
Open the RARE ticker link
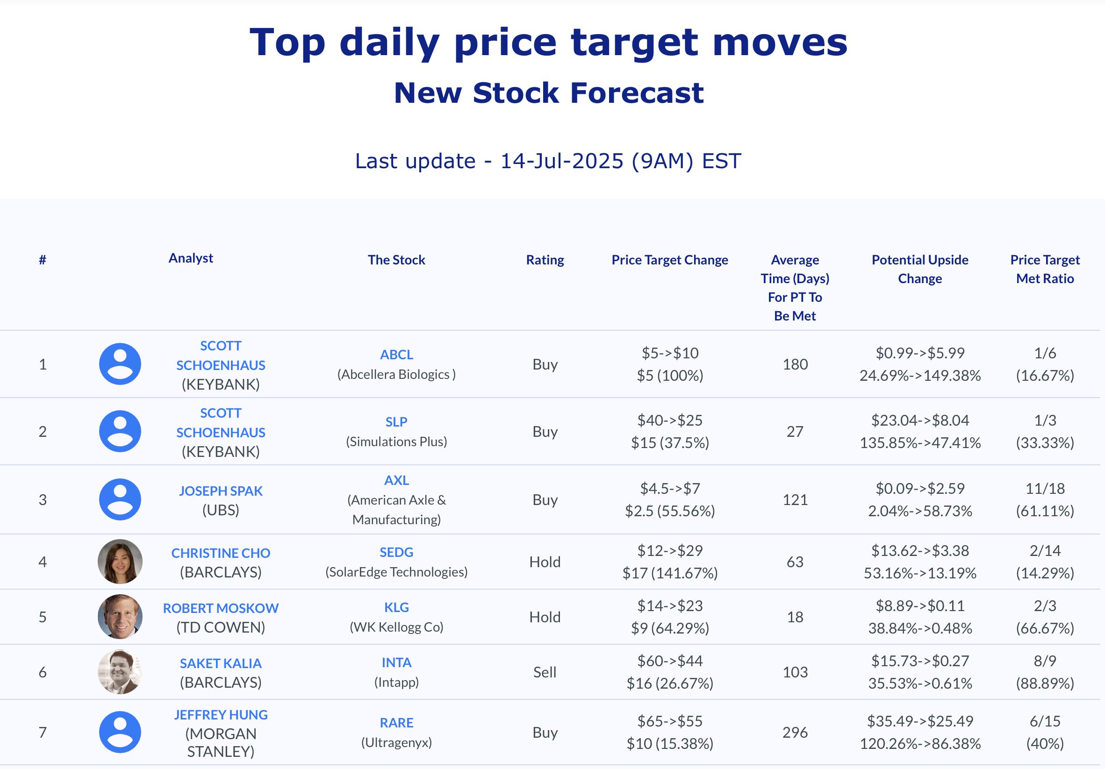396,723
